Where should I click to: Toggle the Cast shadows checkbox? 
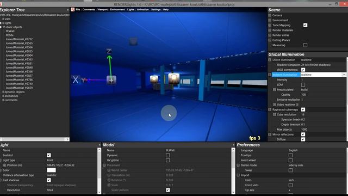(48, 180)
